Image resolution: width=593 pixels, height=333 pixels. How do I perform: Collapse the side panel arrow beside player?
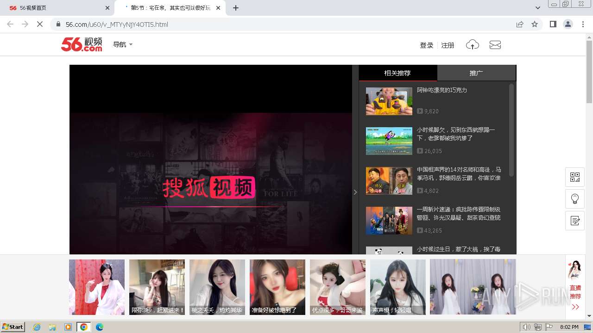[x=355, y=192]
